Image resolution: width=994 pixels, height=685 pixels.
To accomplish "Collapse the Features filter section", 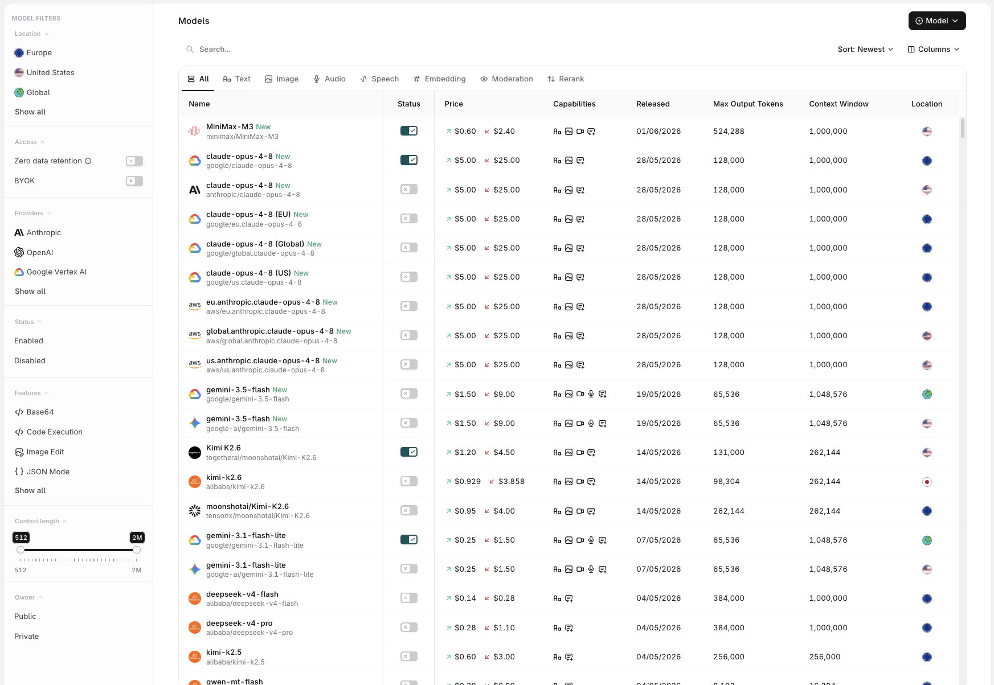I will coord(32,393).
